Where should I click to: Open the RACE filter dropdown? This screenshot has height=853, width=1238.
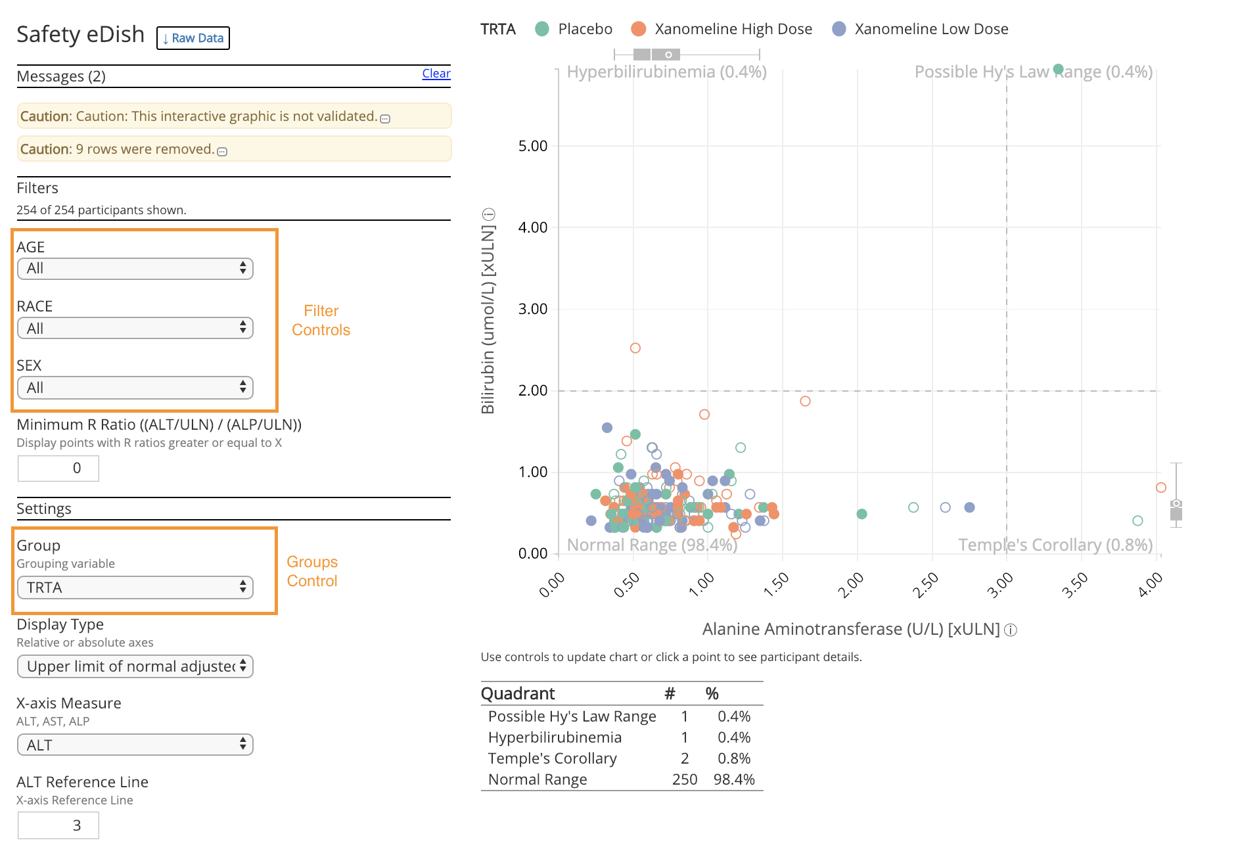tap(135, 327)
